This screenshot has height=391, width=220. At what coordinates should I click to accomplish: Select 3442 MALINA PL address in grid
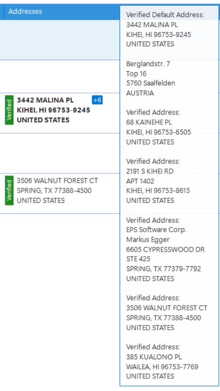[x=54, y=110]
